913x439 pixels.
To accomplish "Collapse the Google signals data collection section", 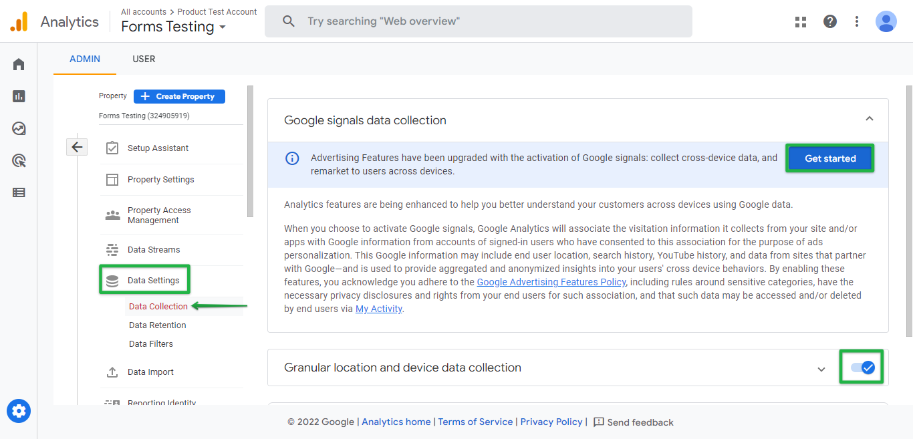I will click(870, 119).
